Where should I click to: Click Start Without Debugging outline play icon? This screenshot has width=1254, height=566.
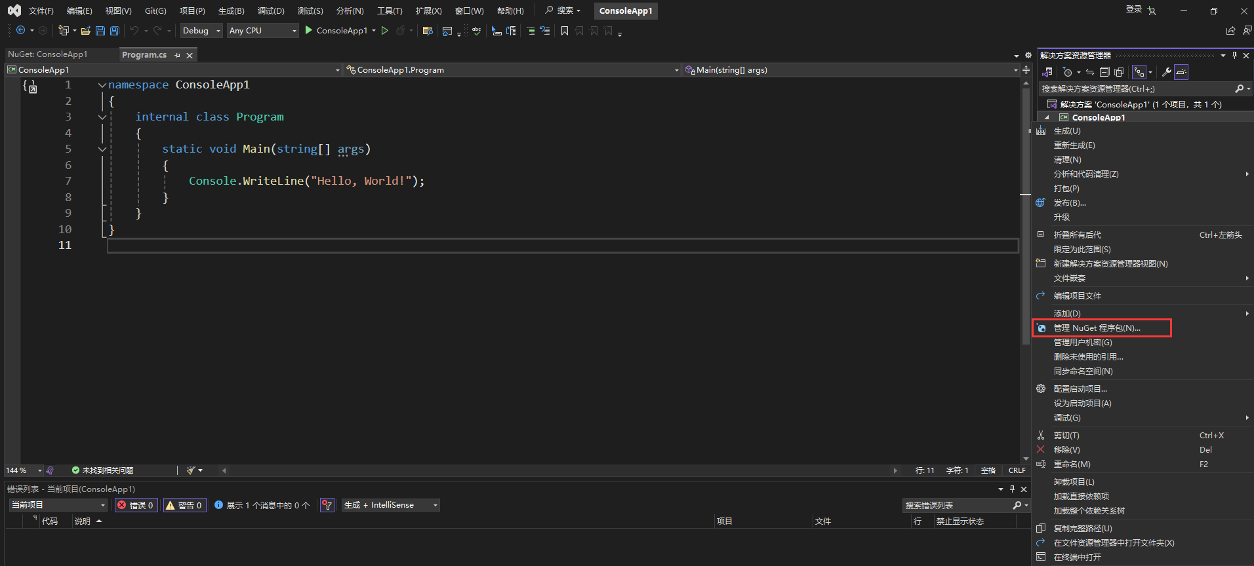tap(385, 30)
